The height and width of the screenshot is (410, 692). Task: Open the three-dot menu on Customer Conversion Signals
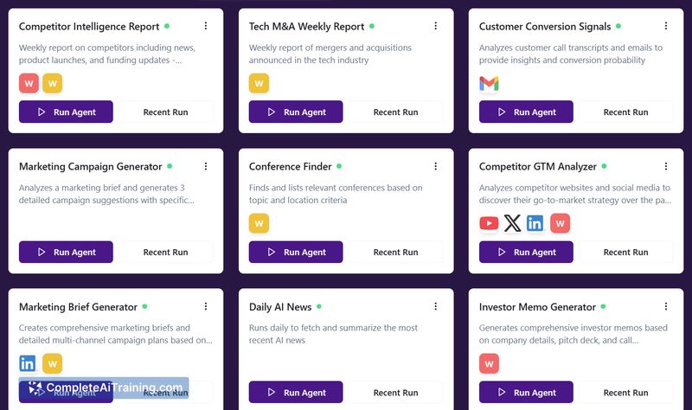tap(666, 26)
